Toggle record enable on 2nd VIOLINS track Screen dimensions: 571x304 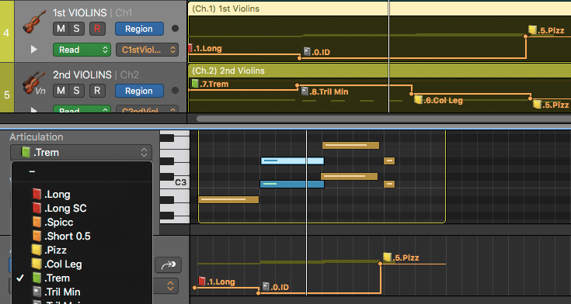coord(97,91)
